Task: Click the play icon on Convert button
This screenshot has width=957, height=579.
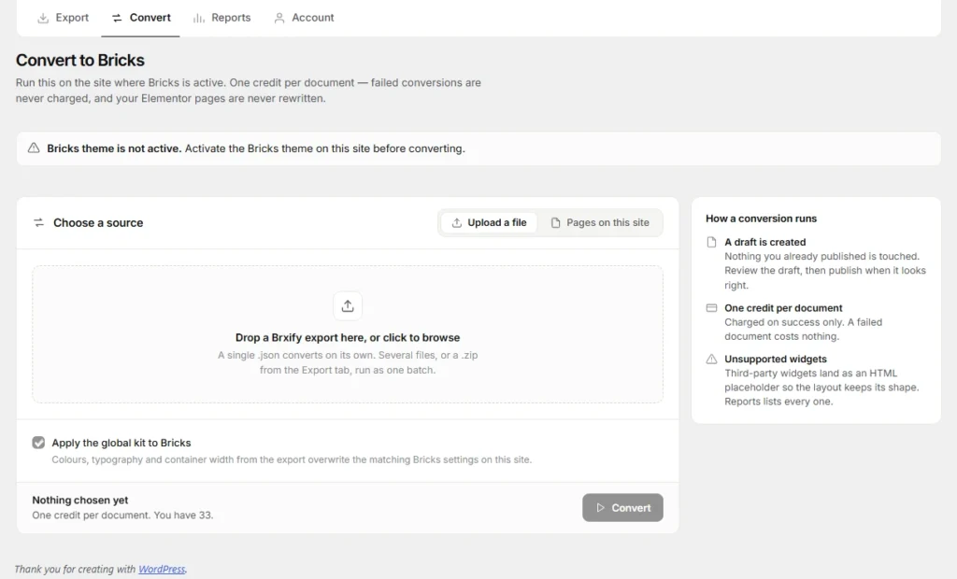Action: 601,508
